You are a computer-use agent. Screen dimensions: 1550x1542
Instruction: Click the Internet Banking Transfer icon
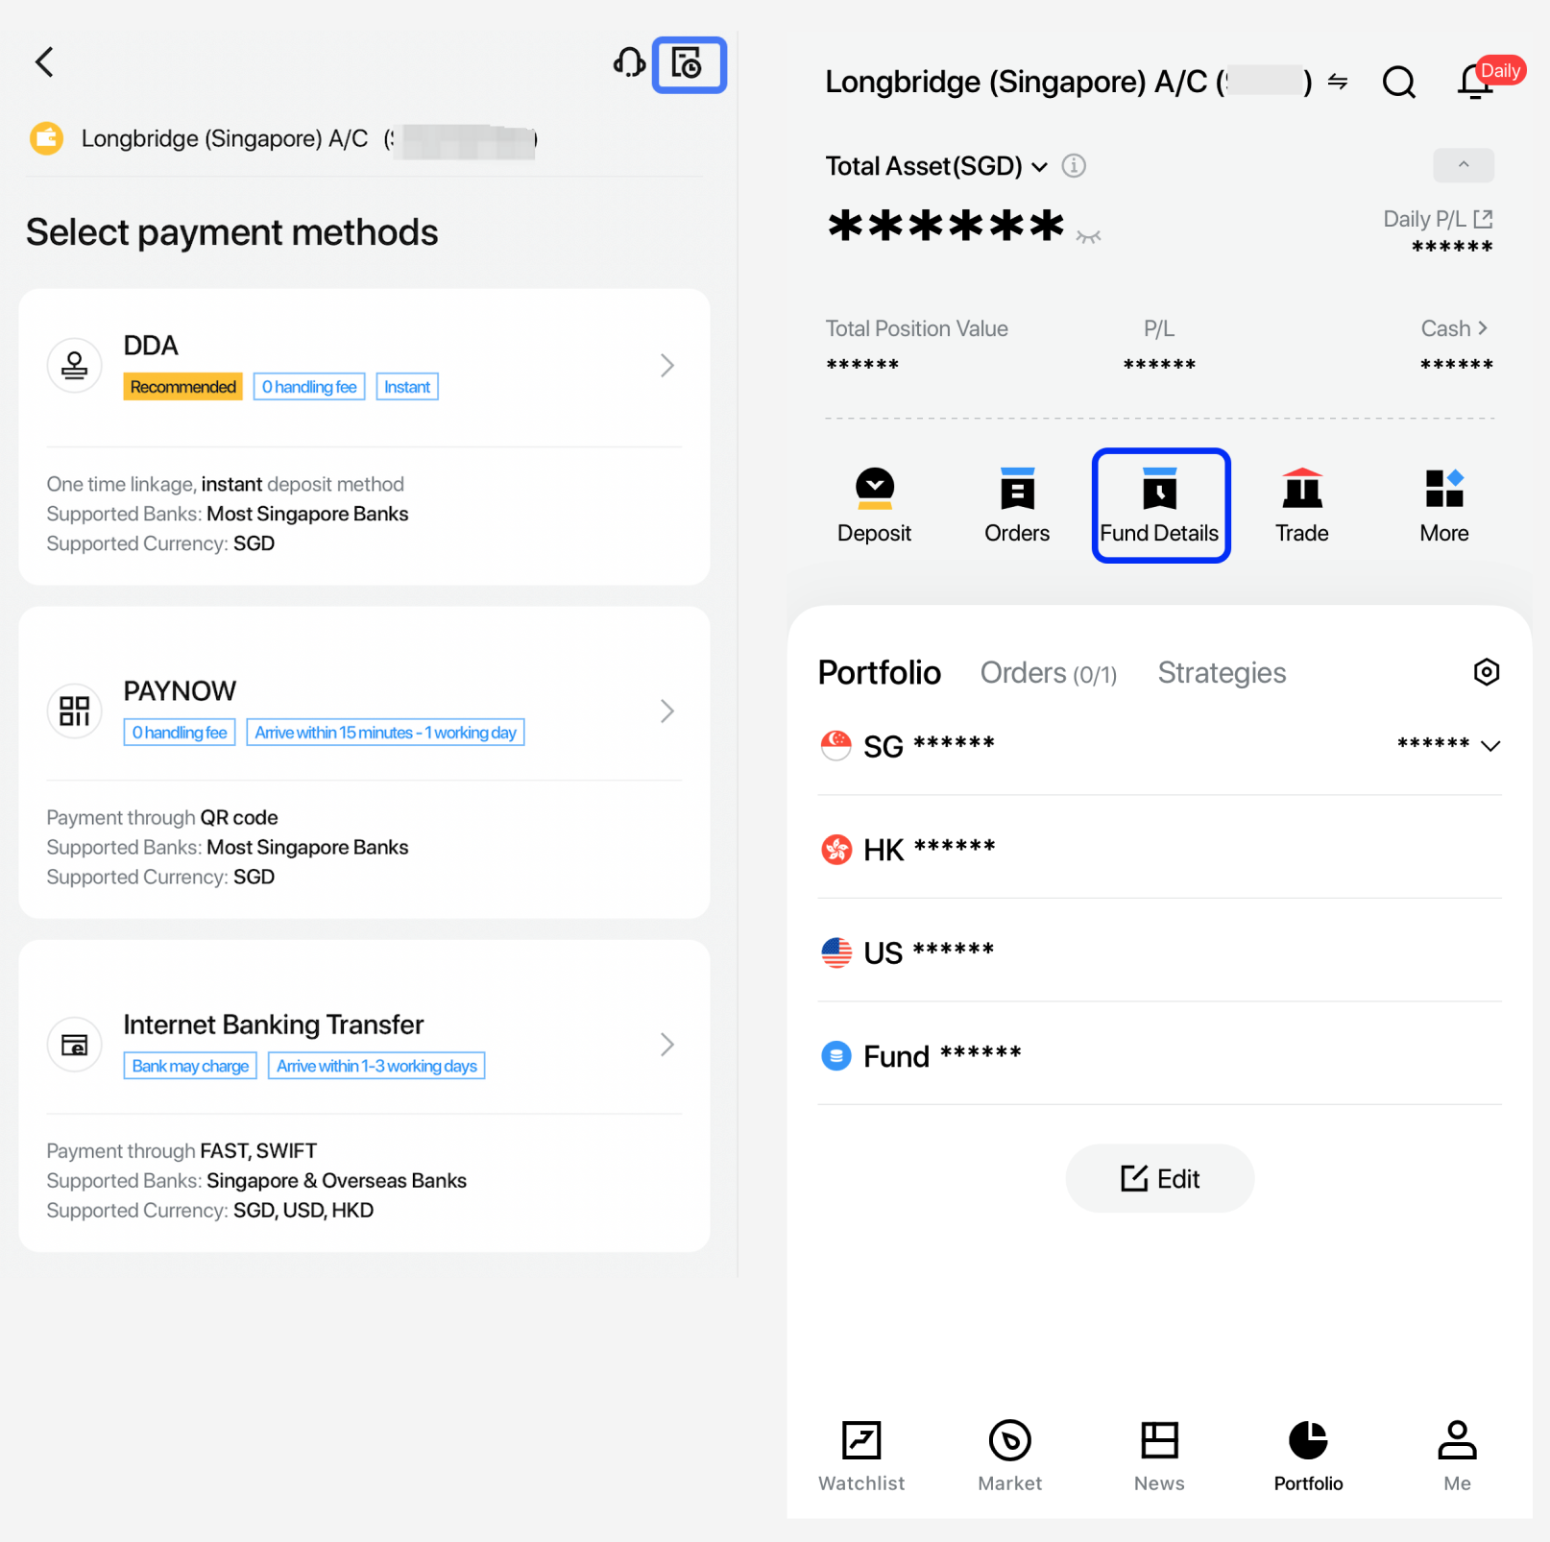[x=75, y=1045]
